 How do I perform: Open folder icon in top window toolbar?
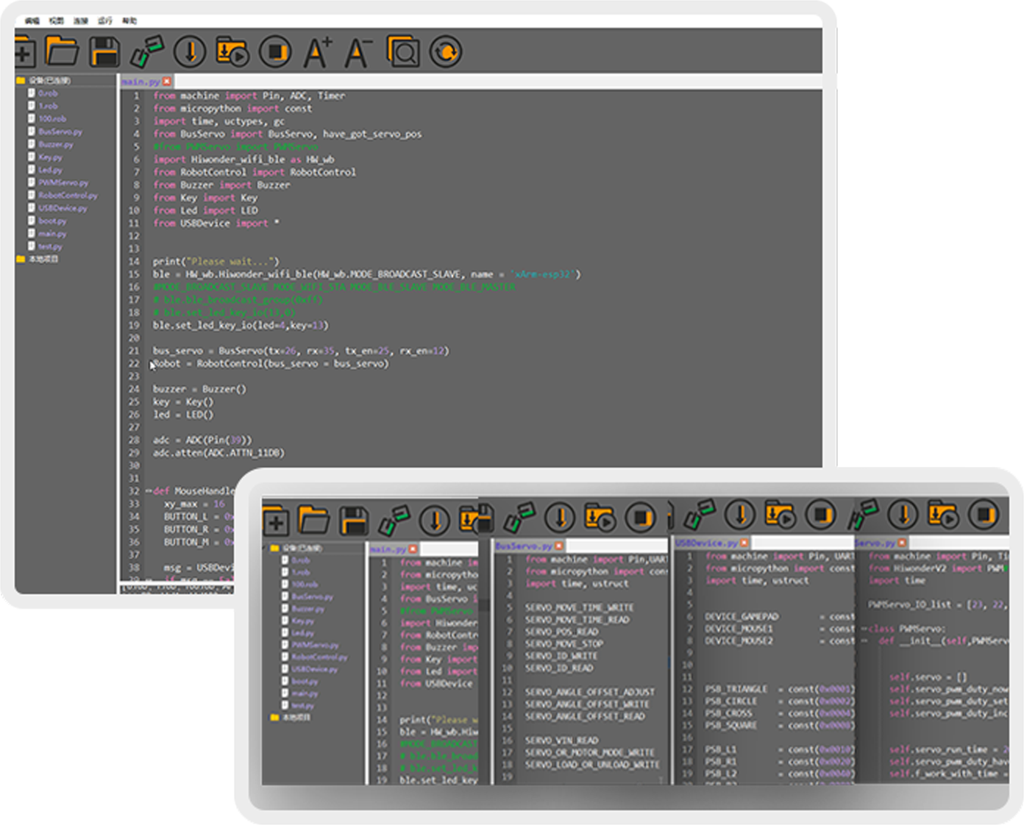[62, 51]
